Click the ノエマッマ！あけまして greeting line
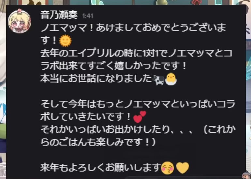 coord(133,28)
